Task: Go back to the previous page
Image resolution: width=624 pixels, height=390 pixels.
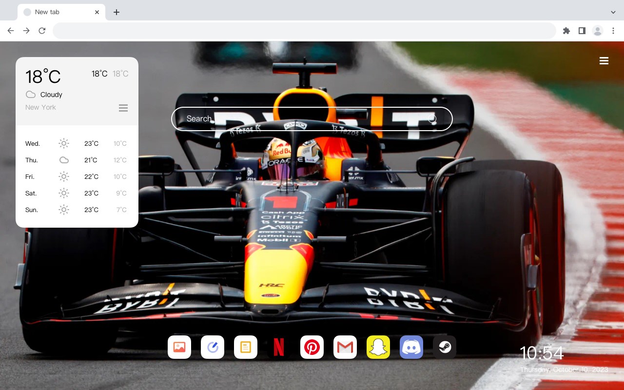Action: (11, 31)
